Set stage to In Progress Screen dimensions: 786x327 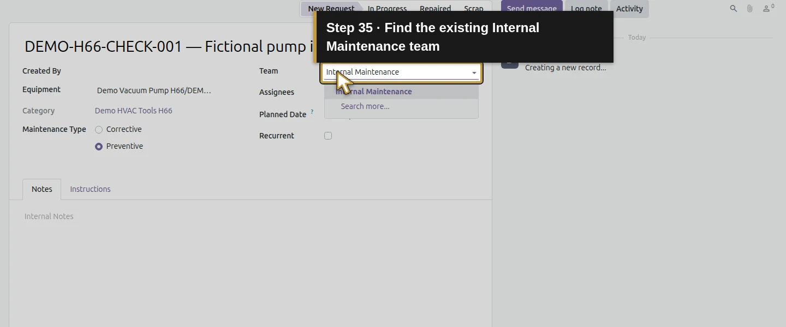(x=387, y=9)
